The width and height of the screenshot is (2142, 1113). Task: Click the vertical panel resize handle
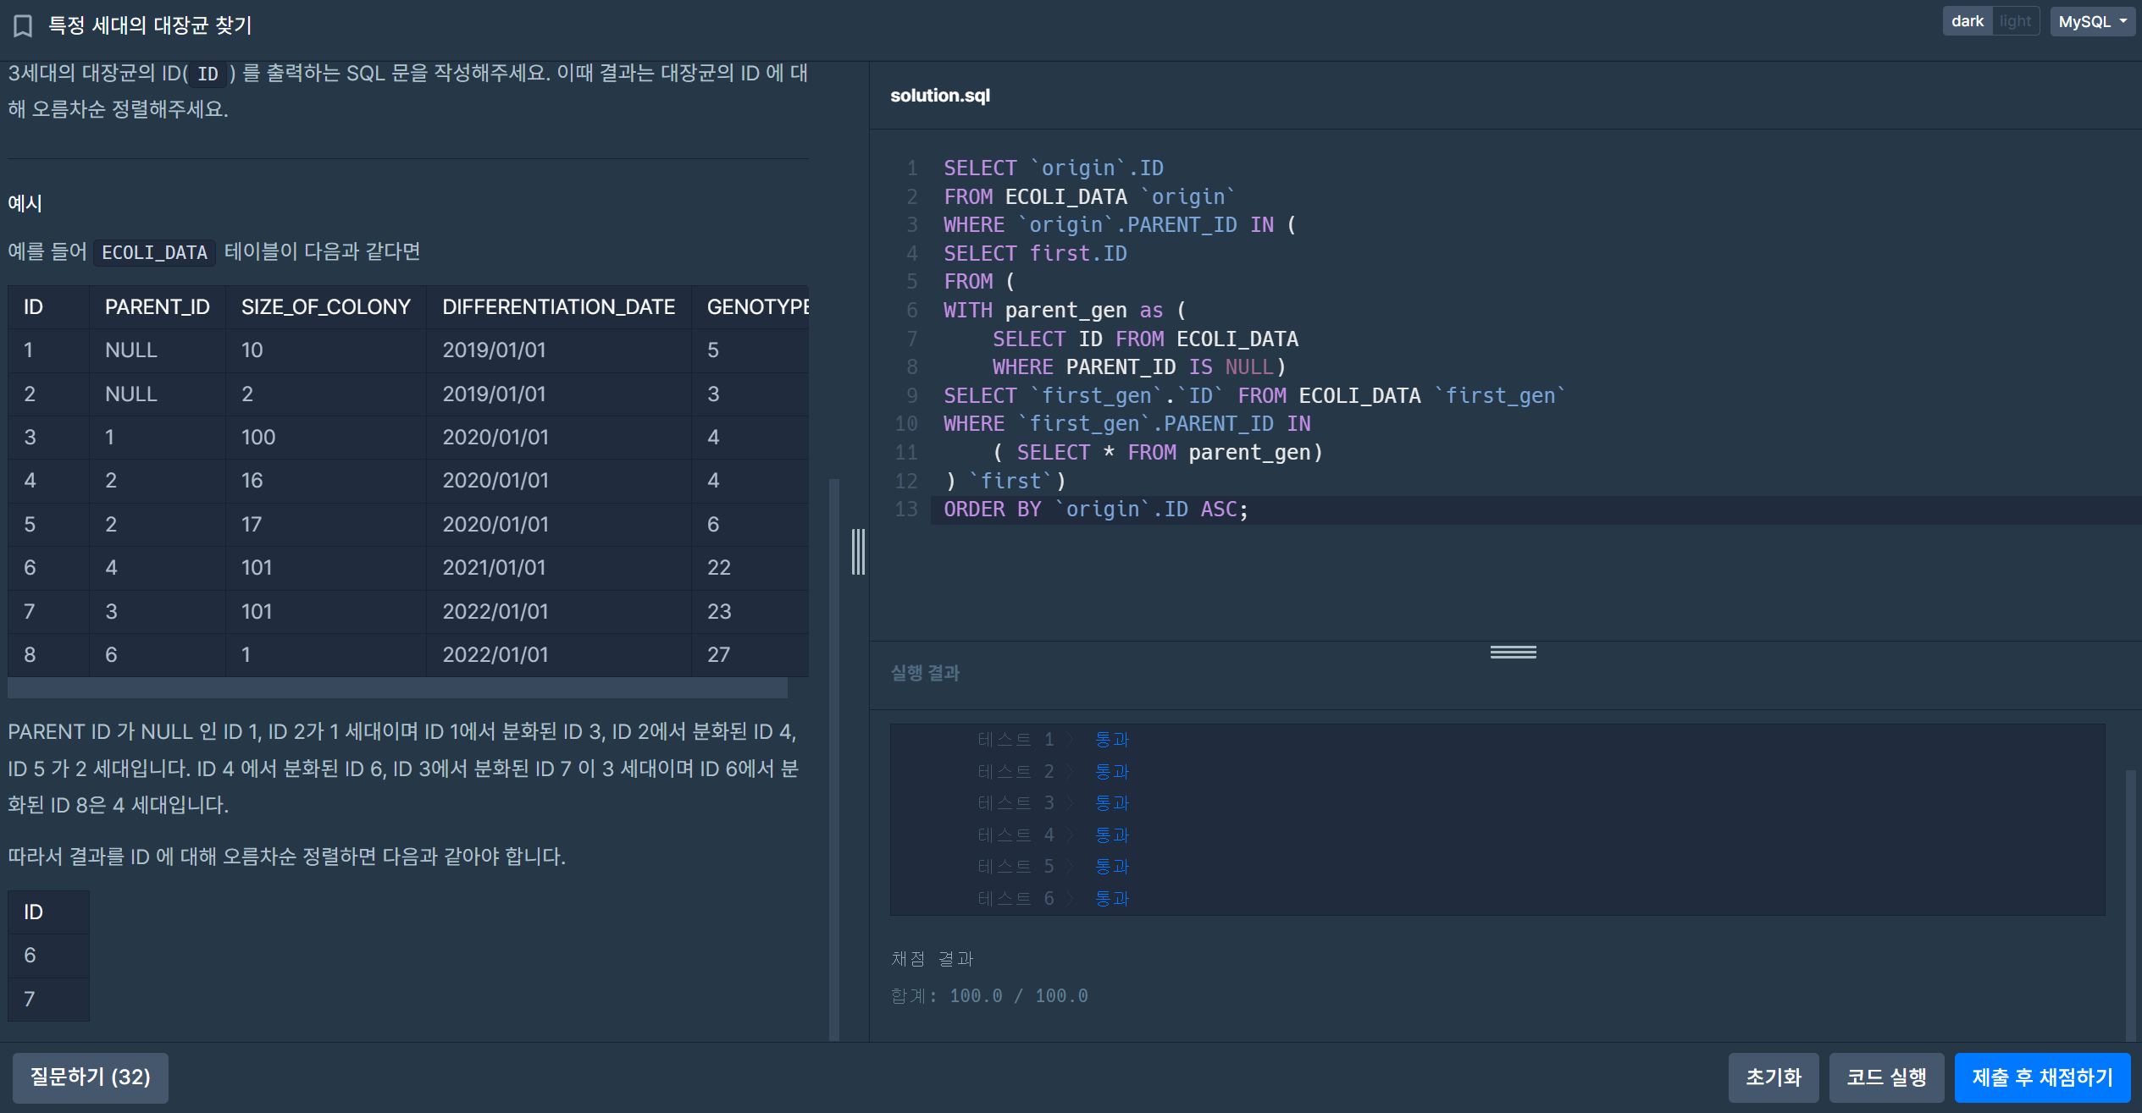tap(858, 552)
